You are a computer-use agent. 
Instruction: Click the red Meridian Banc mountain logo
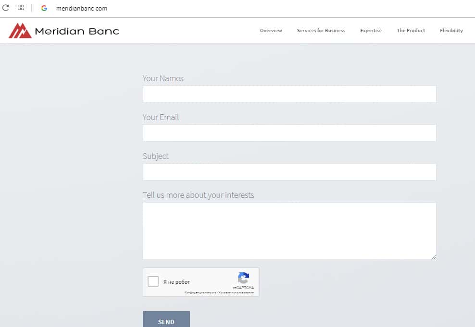pos(20,31)
